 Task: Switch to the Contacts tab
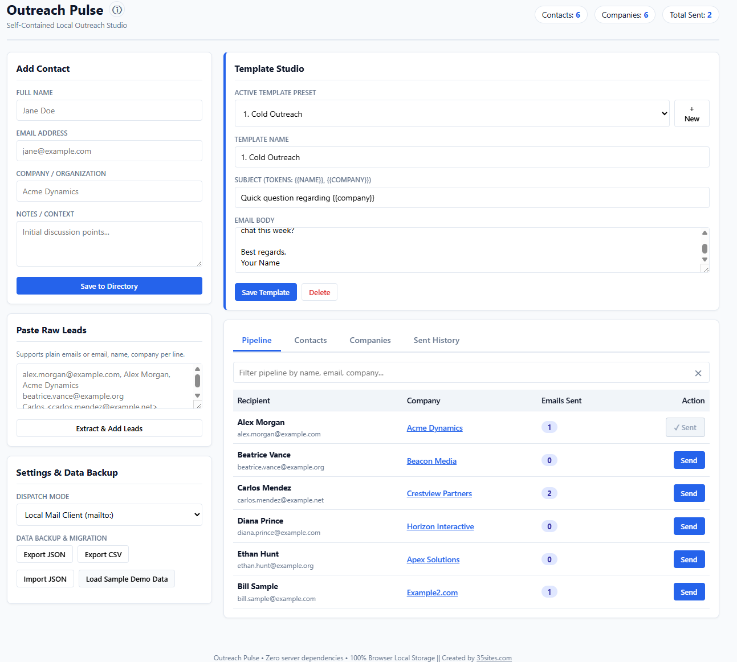click(x=311, y=340)
